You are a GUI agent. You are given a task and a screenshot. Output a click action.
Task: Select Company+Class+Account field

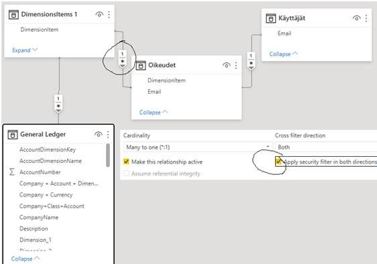[x=52, y=206]
